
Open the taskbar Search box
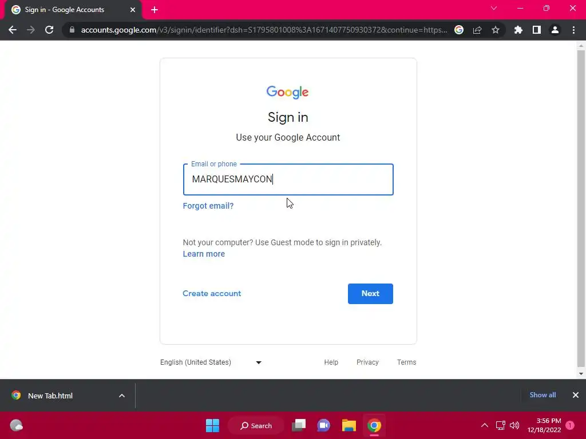point(256,425)
